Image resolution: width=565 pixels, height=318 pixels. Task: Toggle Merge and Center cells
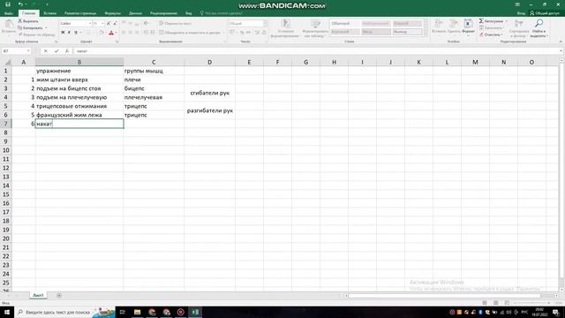click(190, 33)
